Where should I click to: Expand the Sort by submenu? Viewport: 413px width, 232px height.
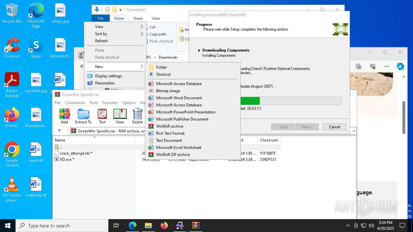[x=115, y=34]
